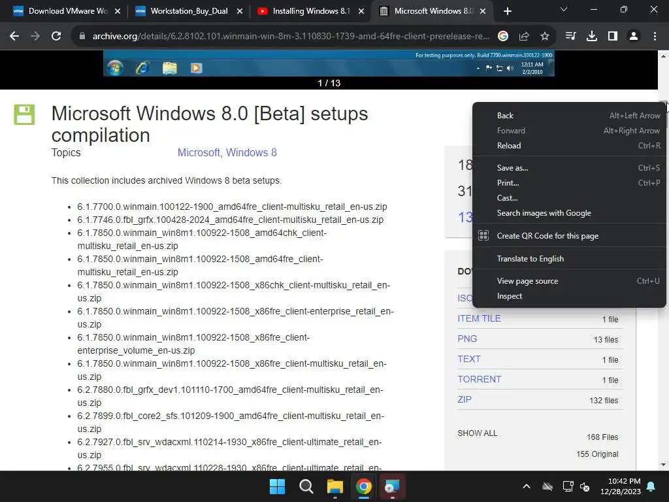The width and height of the screenshot is (669, 502).
Task: Open the network display tray icon
Action: point(568,486)
